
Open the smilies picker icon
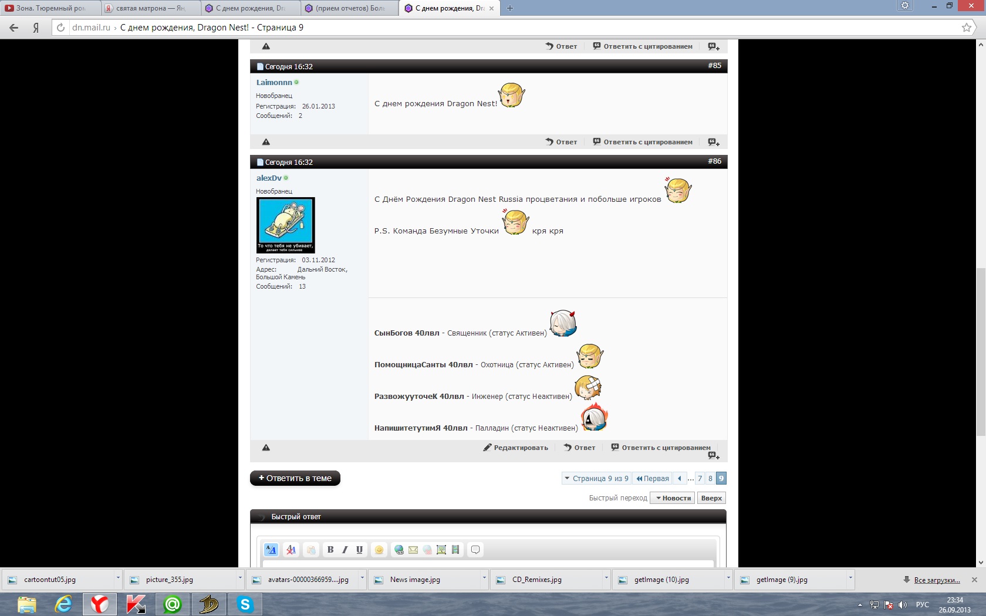click(379, 550)
